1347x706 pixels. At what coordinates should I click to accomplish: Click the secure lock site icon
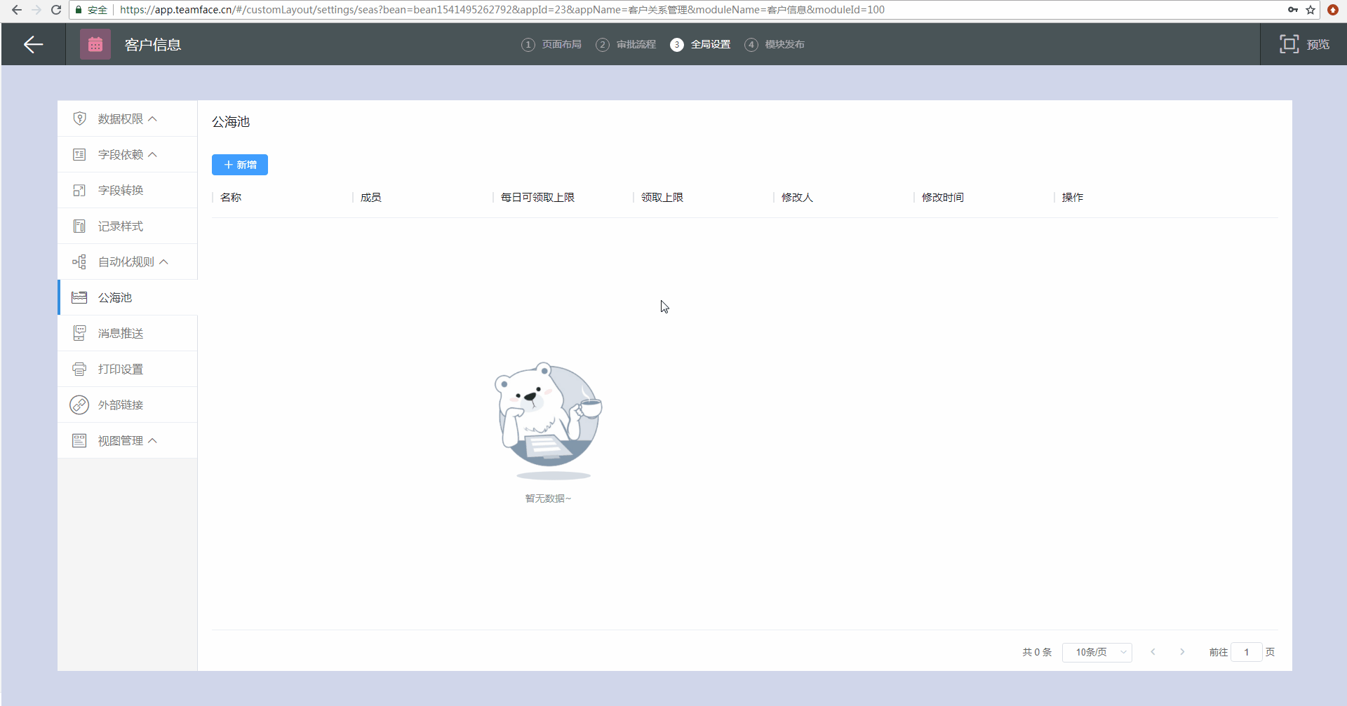tap(79, 10)
